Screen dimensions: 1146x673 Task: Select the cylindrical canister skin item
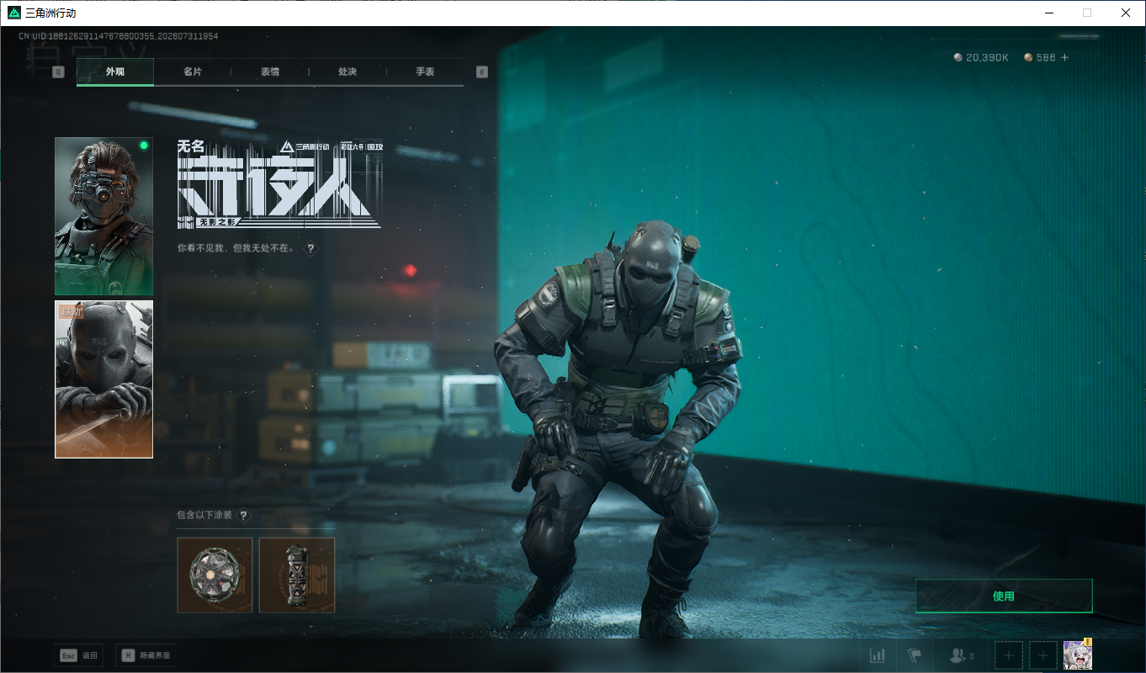pos(297,575)
